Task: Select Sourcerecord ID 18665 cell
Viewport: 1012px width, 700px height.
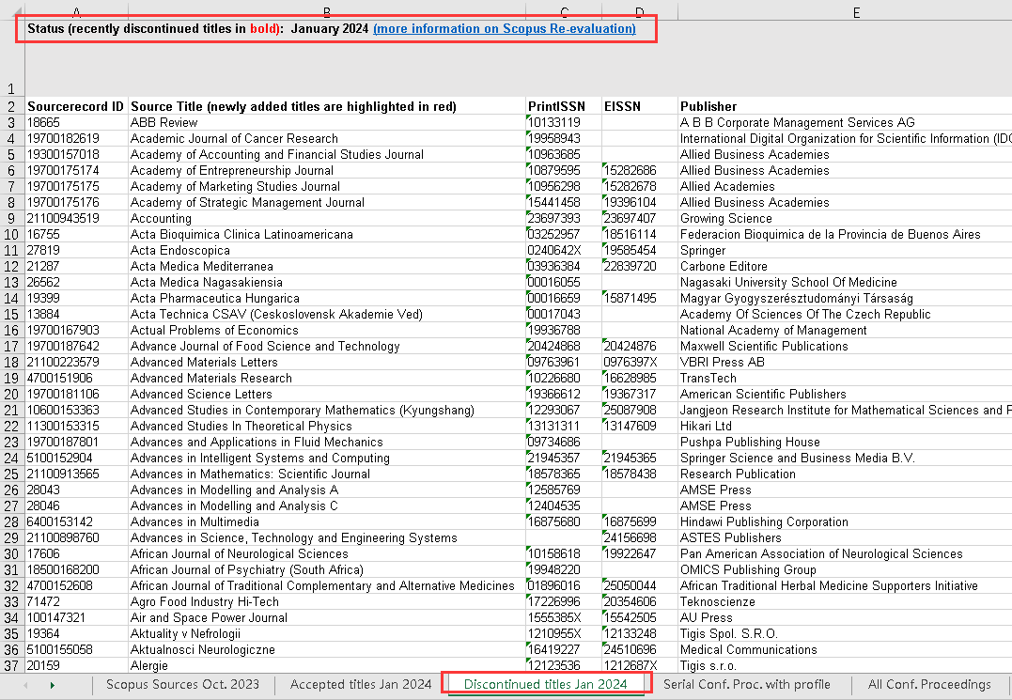Action: point(76,122)
